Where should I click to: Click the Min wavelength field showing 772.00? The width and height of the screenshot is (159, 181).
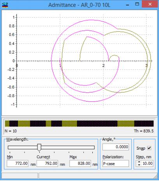point(18,163)
